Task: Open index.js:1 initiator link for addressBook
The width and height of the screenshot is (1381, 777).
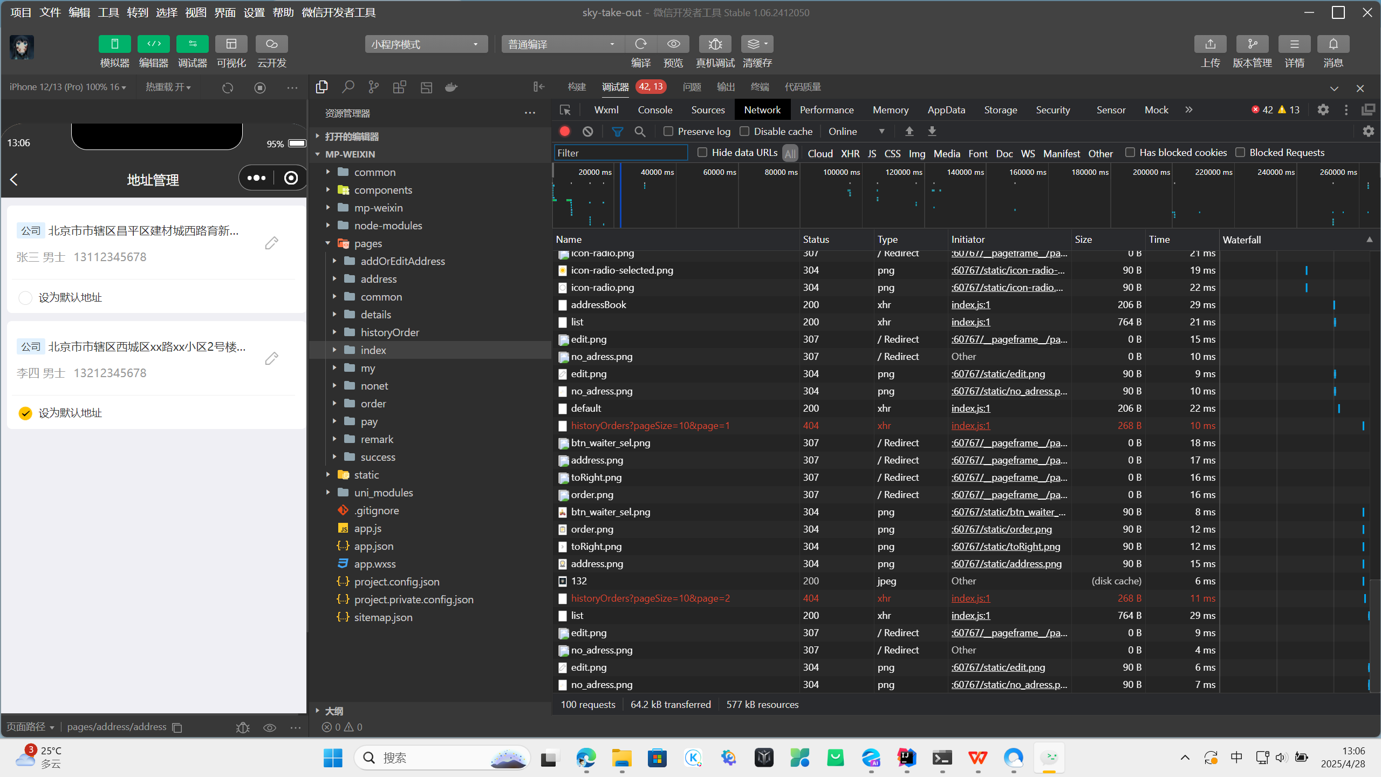Action: pos(970,305)
